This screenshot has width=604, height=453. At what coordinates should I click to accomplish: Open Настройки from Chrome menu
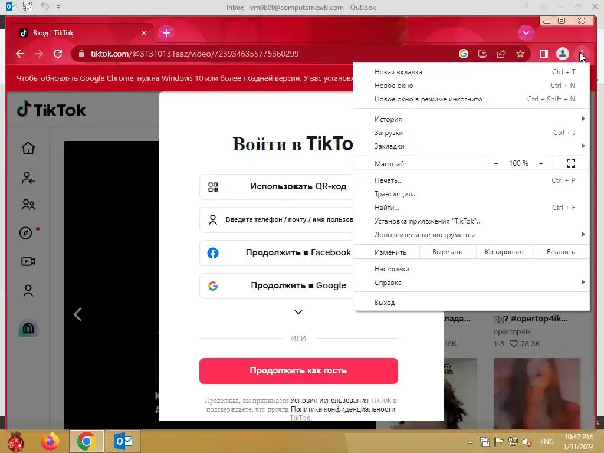coord(471,269)
